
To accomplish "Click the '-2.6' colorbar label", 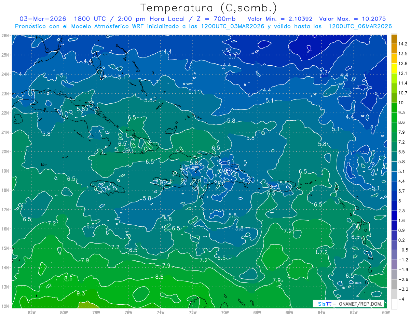I will click(403, 279).
